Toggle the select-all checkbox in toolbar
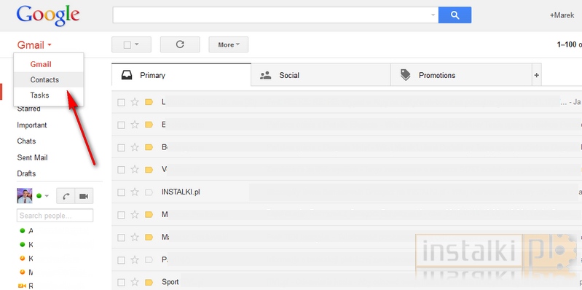The height and width of the screenshot is (290, 582). click(x=127, y=45)
